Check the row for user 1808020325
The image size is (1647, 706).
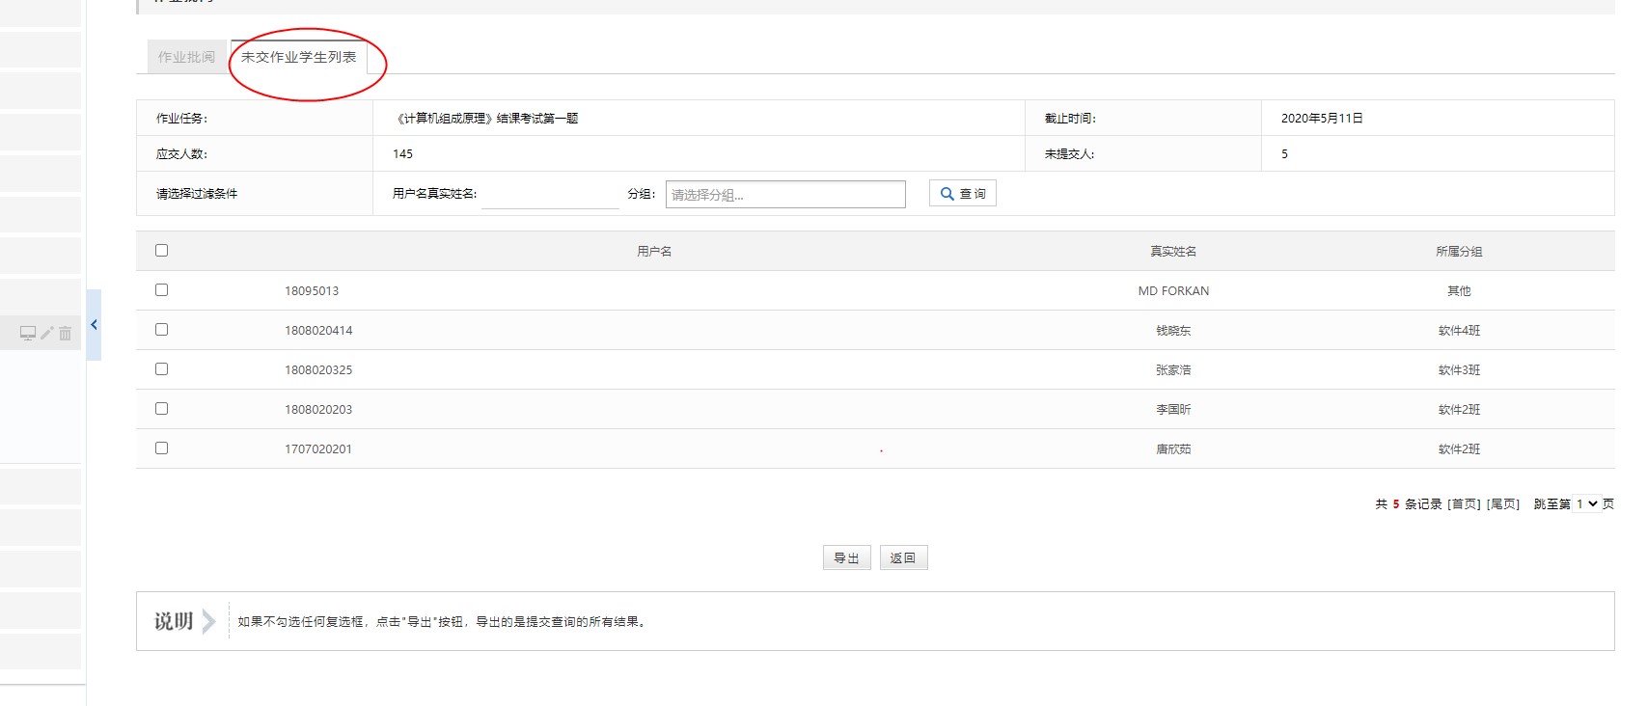click(x=161, y=369)
